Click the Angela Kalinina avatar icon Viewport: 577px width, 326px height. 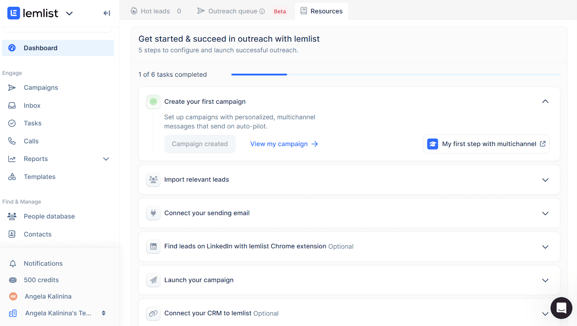click(x=13, y=296)
